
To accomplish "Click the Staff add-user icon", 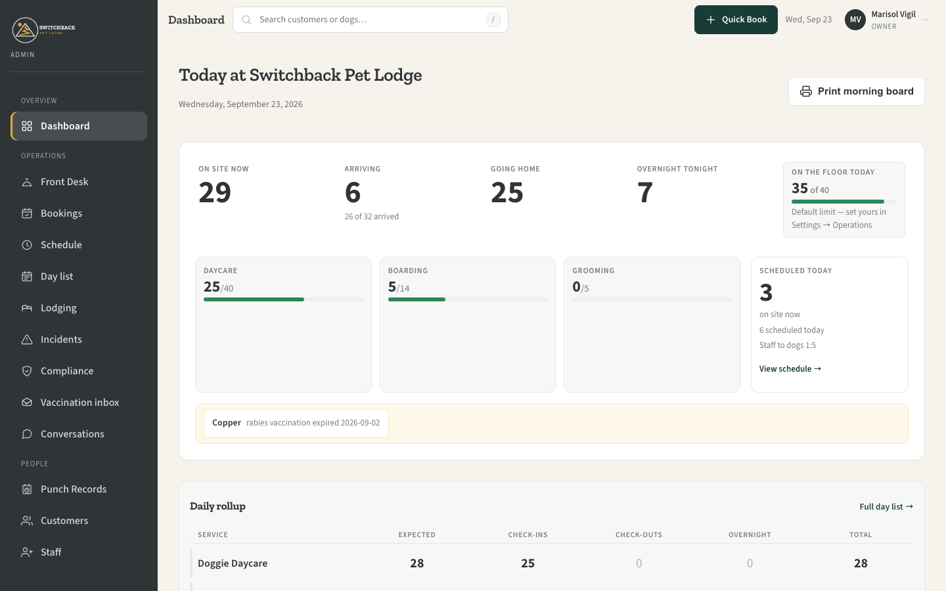I will [x=27, y=552].
